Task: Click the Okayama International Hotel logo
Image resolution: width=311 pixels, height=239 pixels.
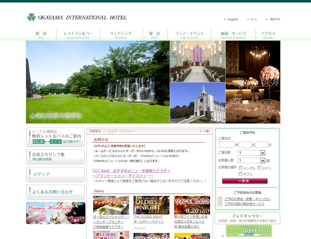Action: (77, 17)
